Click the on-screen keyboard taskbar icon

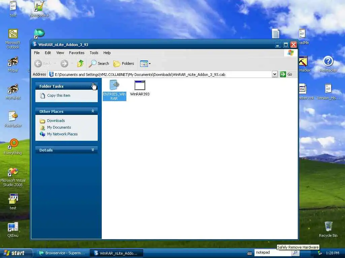coord(250,253)
